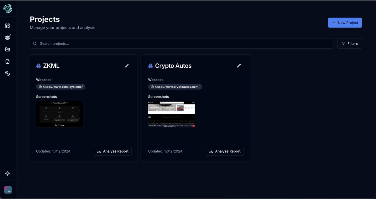
Task: Edit the ZKML project via pencil icon
Action: click(127, 66)
